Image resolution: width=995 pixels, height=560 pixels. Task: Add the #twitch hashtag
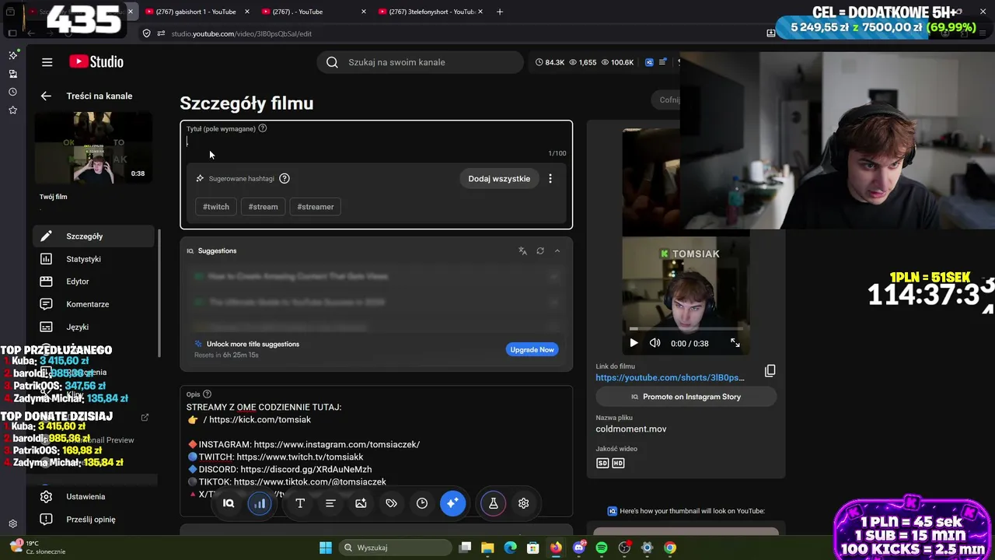click(216, 207)
